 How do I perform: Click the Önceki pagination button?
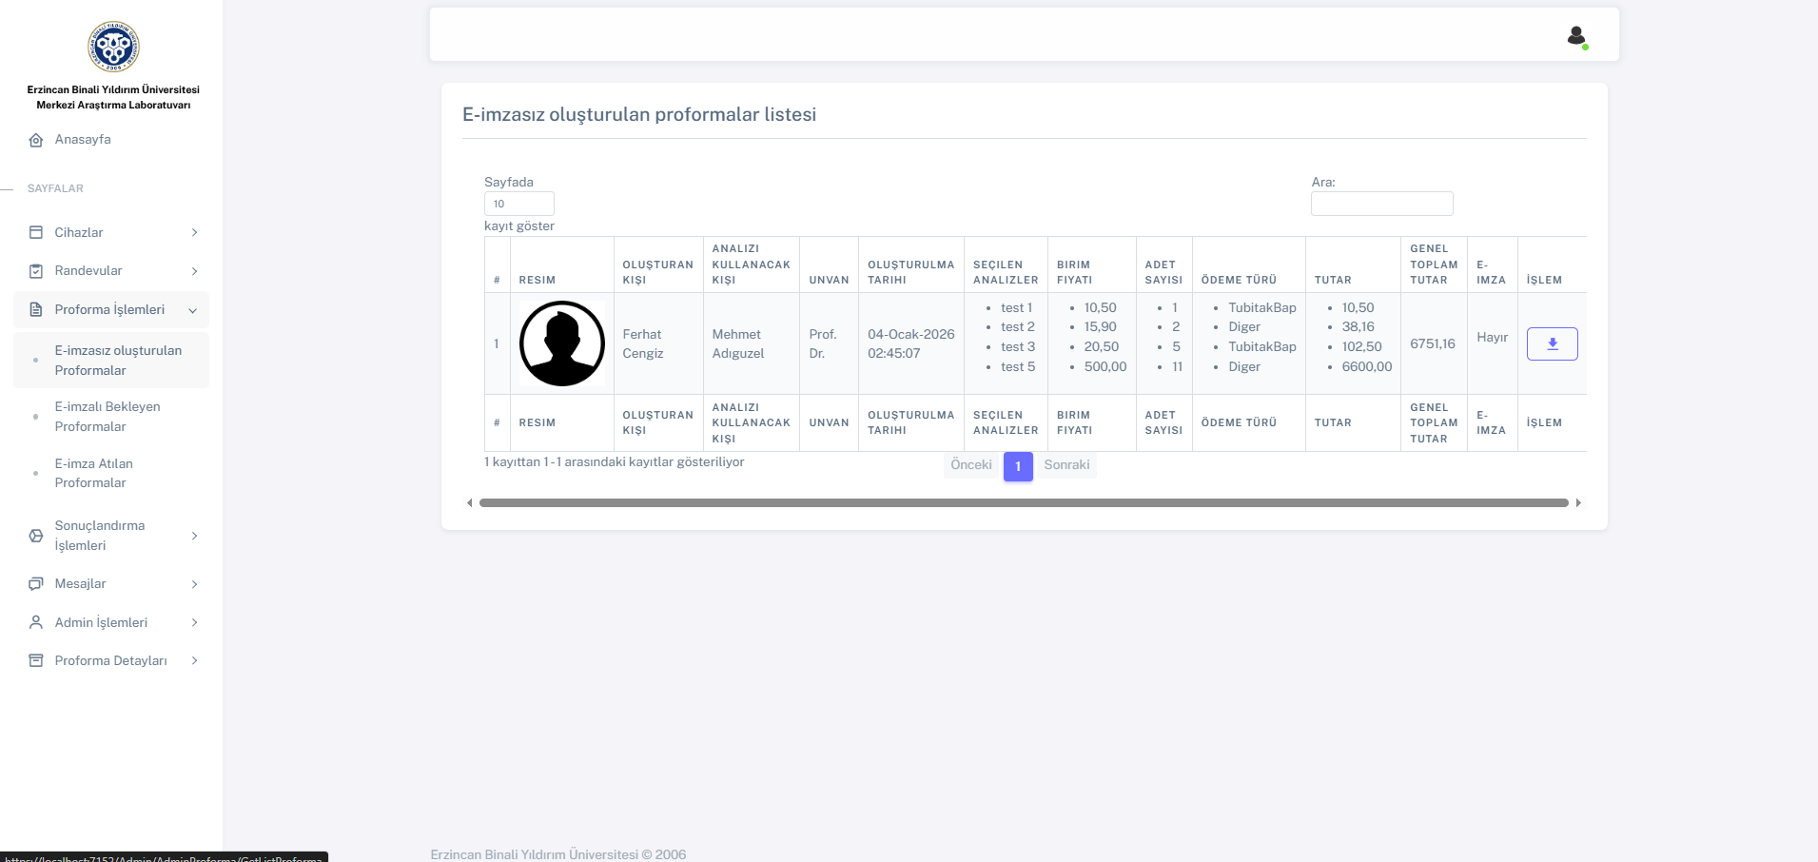[970, 465]
